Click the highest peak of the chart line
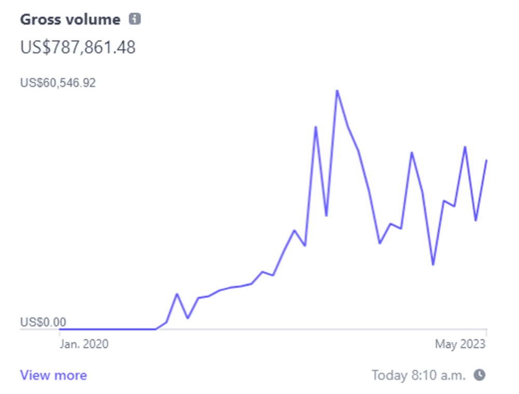Image resolution: width=519 pixels, height=394 pixels. (x=337, y=91)
